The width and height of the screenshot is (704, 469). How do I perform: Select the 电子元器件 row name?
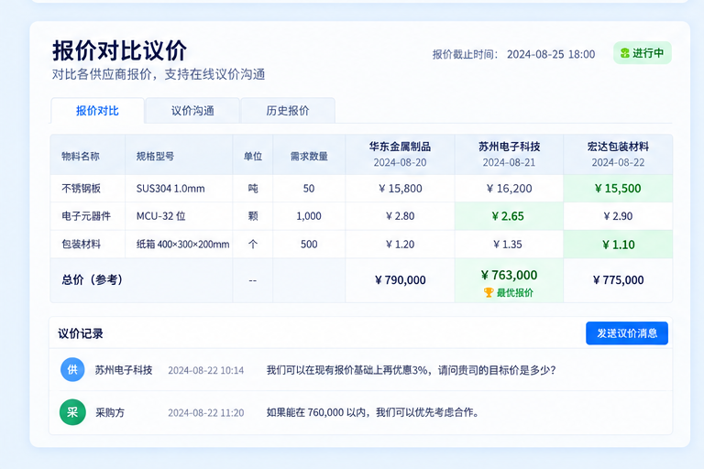click(x=86, y=216)
